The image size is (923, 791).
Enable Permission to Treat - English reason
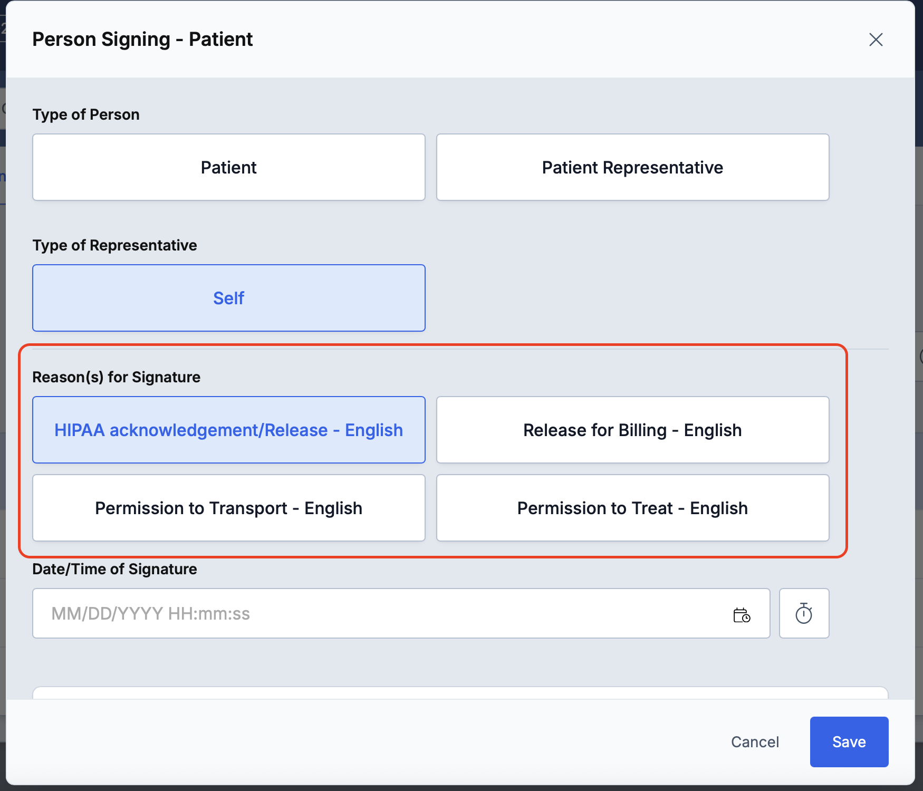pos(632,508)
